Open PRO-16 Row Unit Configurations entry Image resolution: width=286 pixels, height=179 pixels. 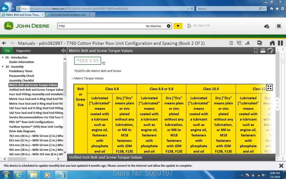pos(31,122)
